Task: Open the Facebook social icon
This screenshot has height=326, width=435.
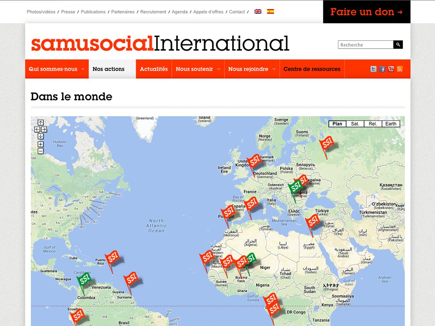Action: coord(382,69)
